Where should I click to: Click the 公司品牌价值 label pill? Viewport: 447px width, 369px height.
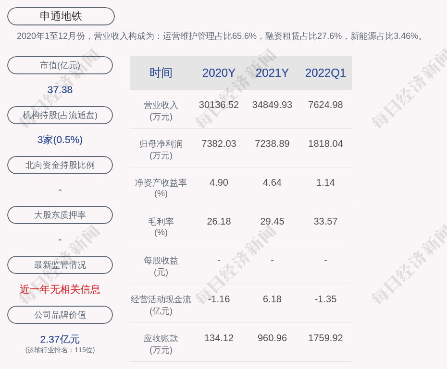(x=60, y=315)
